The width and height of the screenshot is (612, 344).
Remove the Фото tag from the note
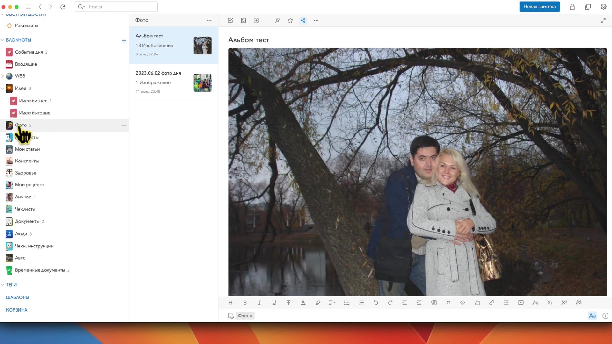tap(251, 316)
